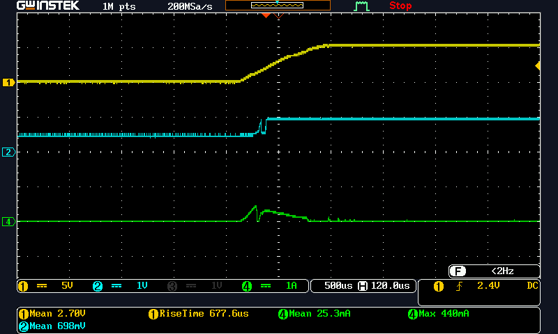558x334 pixels.
Task: Open the DC trigger coupling setting
Action: (x=531, y=286)
